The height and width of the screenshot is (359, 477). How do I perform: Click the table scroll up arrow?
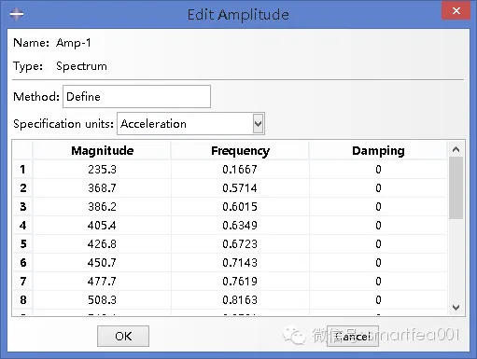[456, 149]
